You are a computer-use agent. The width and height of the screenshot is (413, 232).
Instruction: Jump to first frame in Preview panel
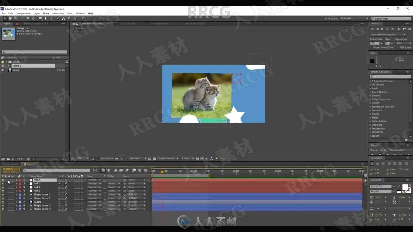tap(372, 29)
